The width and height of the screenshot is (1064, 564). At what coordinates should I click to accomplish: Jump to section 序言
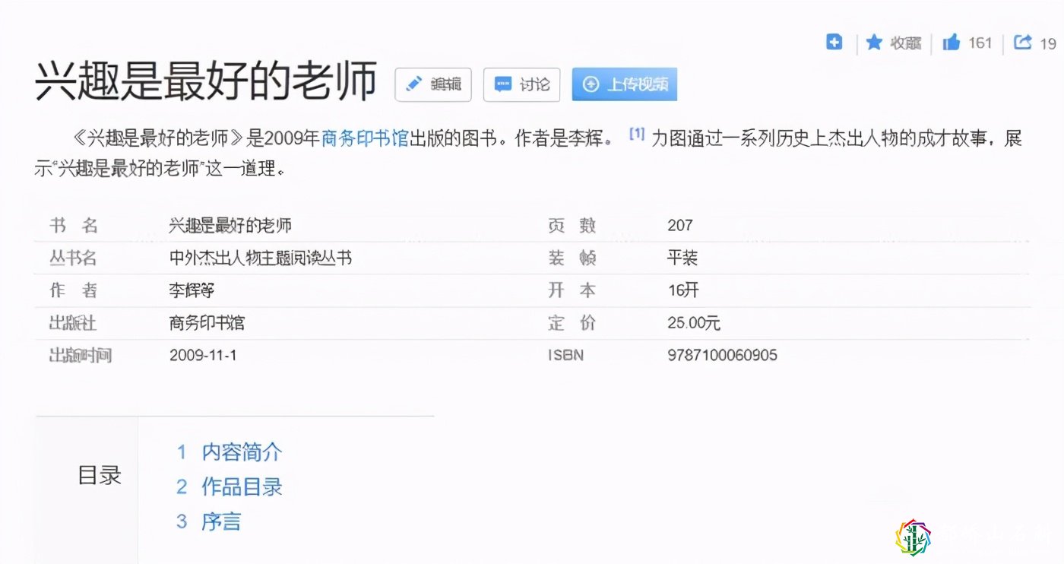221,521
